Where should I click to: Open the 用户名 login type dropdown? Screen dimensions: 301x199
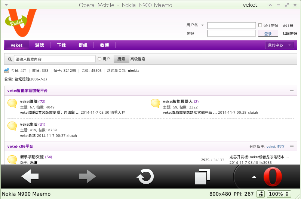(202, 25)
